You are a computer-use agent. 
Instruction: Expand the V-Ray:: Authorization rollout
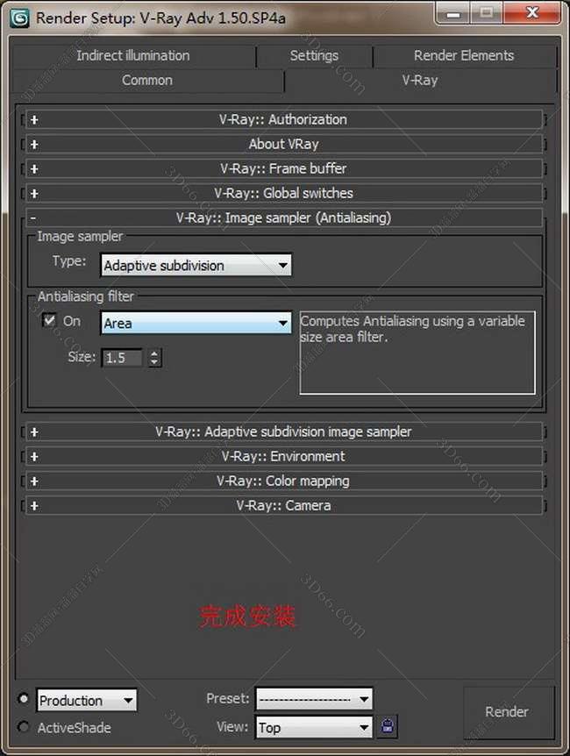coord(283,119)
